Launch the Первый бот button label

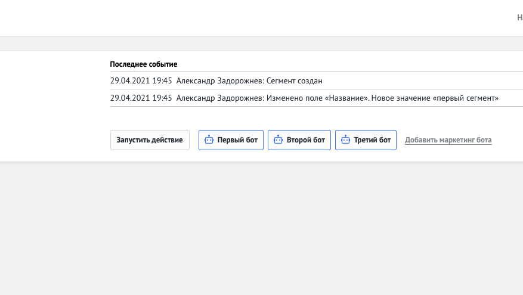pos(237,140)
